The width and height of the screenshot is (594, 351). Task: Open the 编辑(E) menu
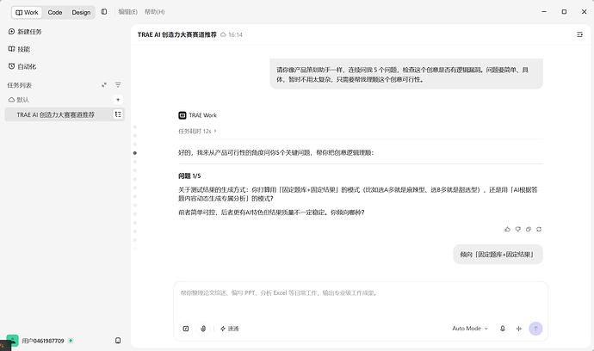point(127,12)
